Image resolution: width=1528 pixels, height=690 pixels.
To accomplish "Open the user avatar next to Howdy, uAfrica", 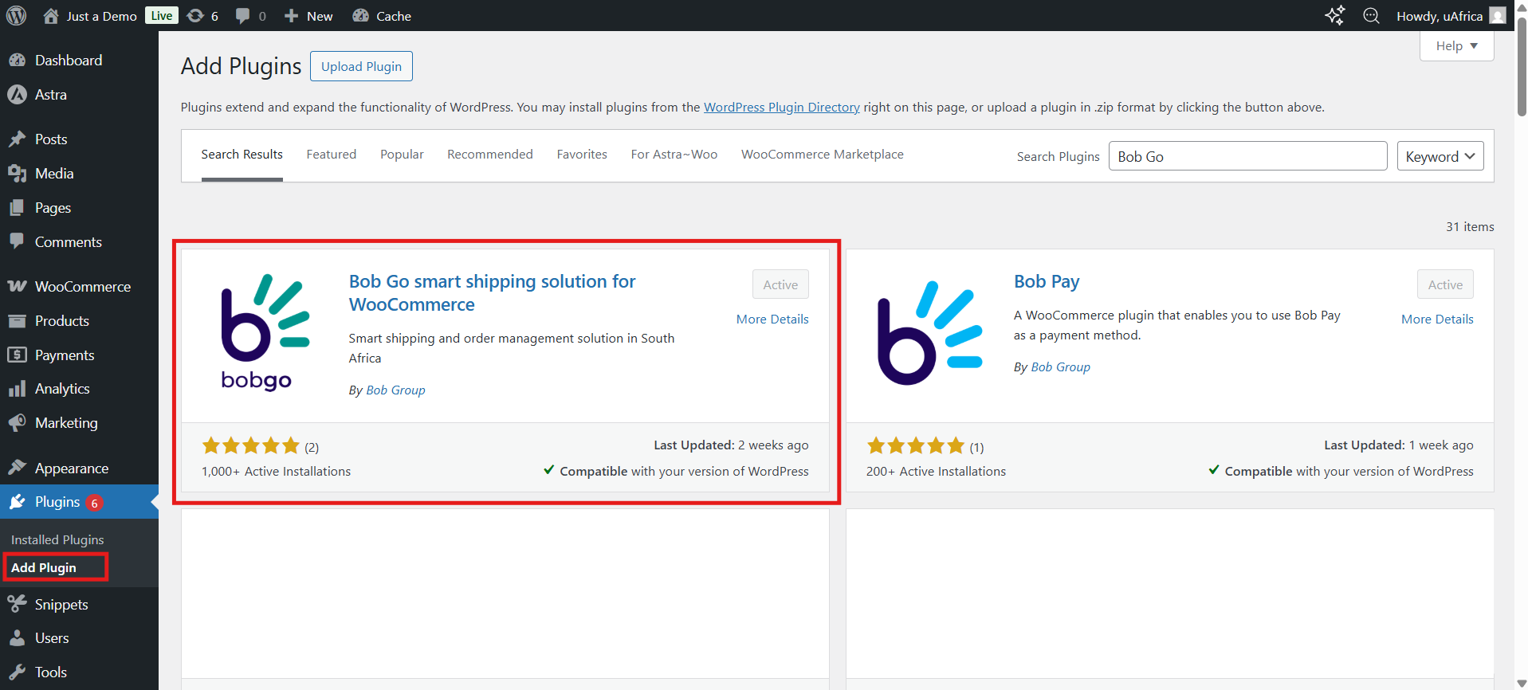I will 1498,16.
